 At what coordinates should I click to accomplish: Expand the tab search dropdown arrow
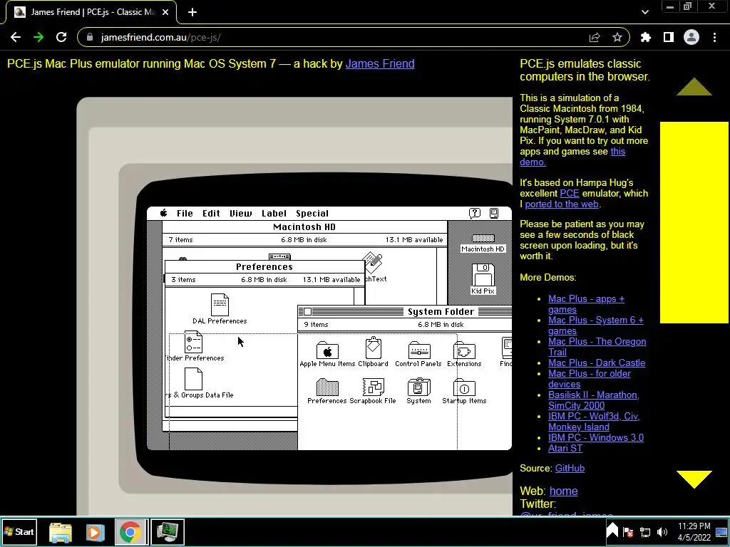click(x=644, y=12)
